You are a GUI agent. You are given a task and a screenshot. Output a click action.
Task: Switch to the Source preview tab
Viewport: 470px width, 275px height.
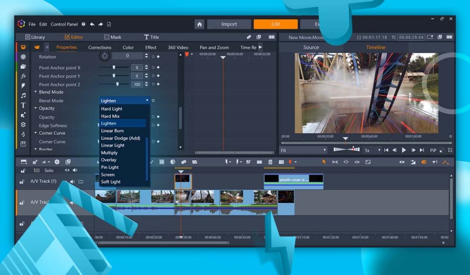(x=311, y=47)
